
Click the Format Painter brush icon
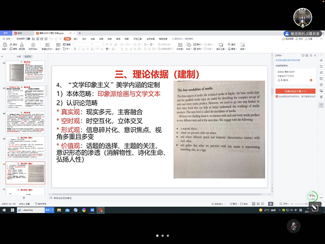point(22,45)
